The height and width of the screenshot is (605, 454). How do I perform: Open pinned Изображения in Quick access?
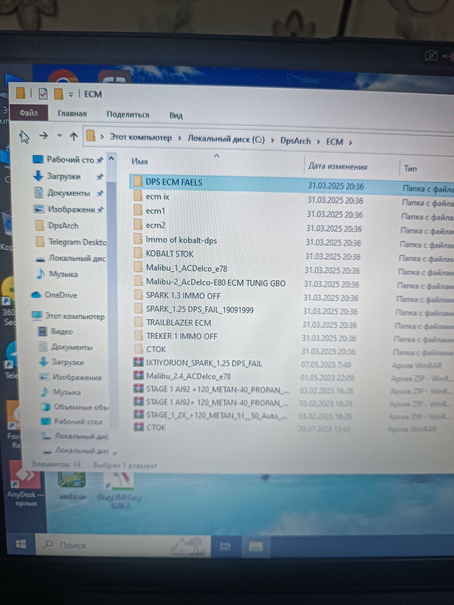(x=71, y=209)
